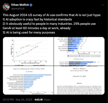Open the adoption rate line chart image
The image size is (108, 103).
[28, 51]
